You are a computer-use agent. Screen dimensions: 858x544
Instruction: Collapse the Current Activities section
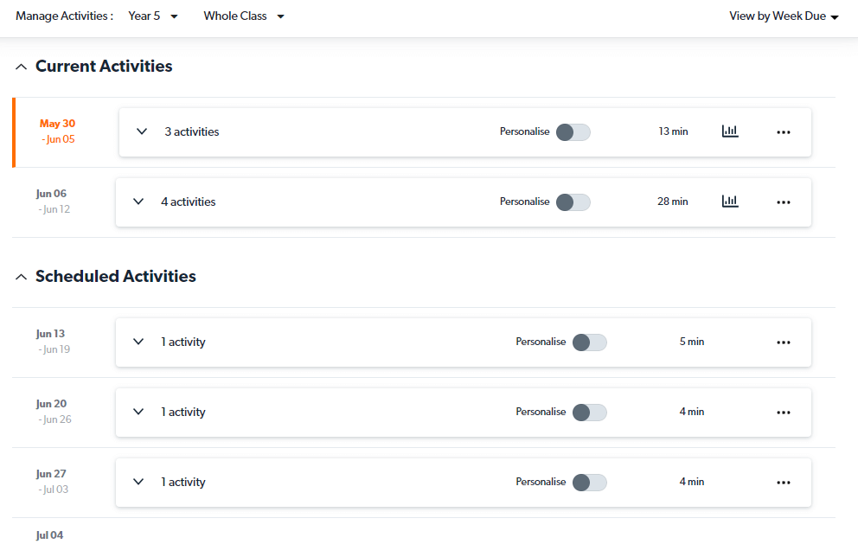22,67
